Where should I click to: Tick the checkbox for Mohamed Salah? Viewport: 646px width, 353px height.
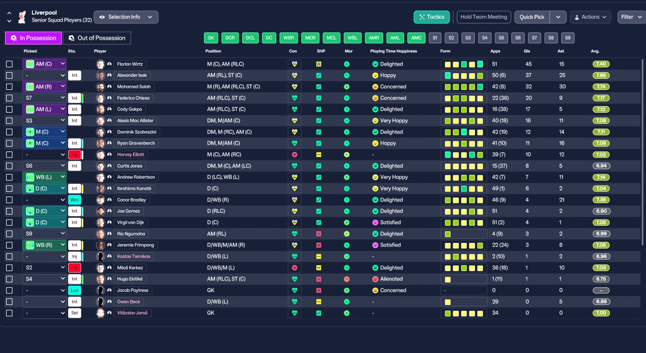[9, 87]
